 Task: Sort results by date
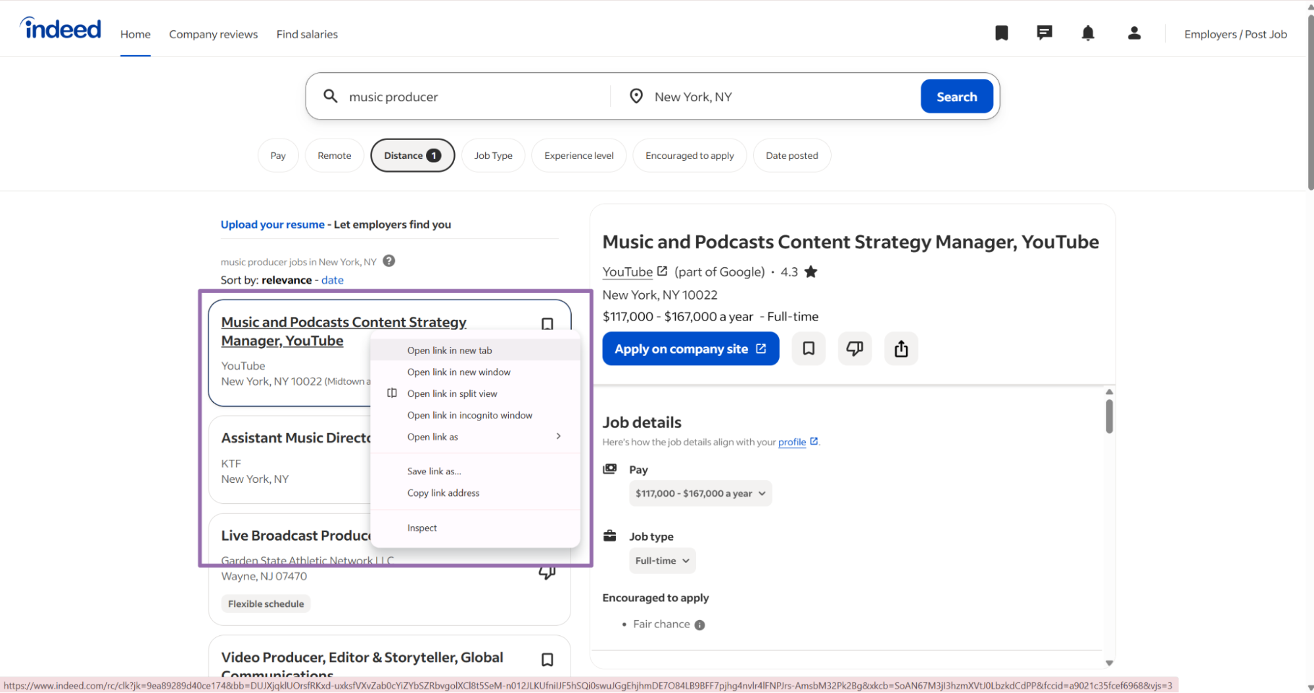332,280
